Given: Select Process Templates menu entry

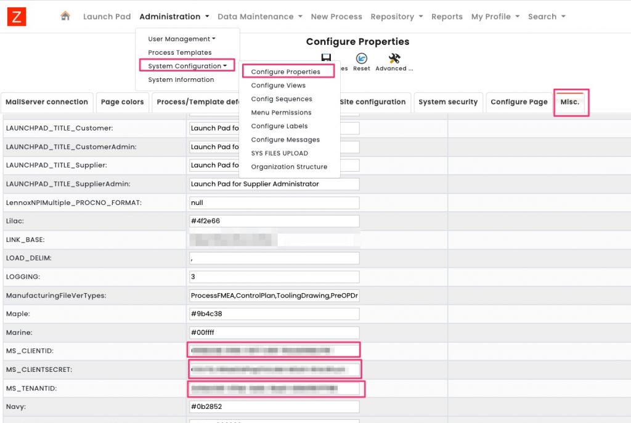Looking at the screenshot, I should tap(180, 53).
